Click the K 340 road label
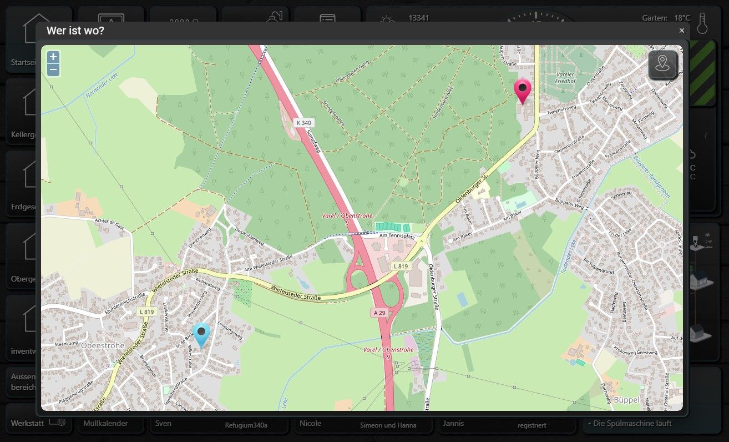The width and height of the screenshot is (729, 442). coord(304,123)
